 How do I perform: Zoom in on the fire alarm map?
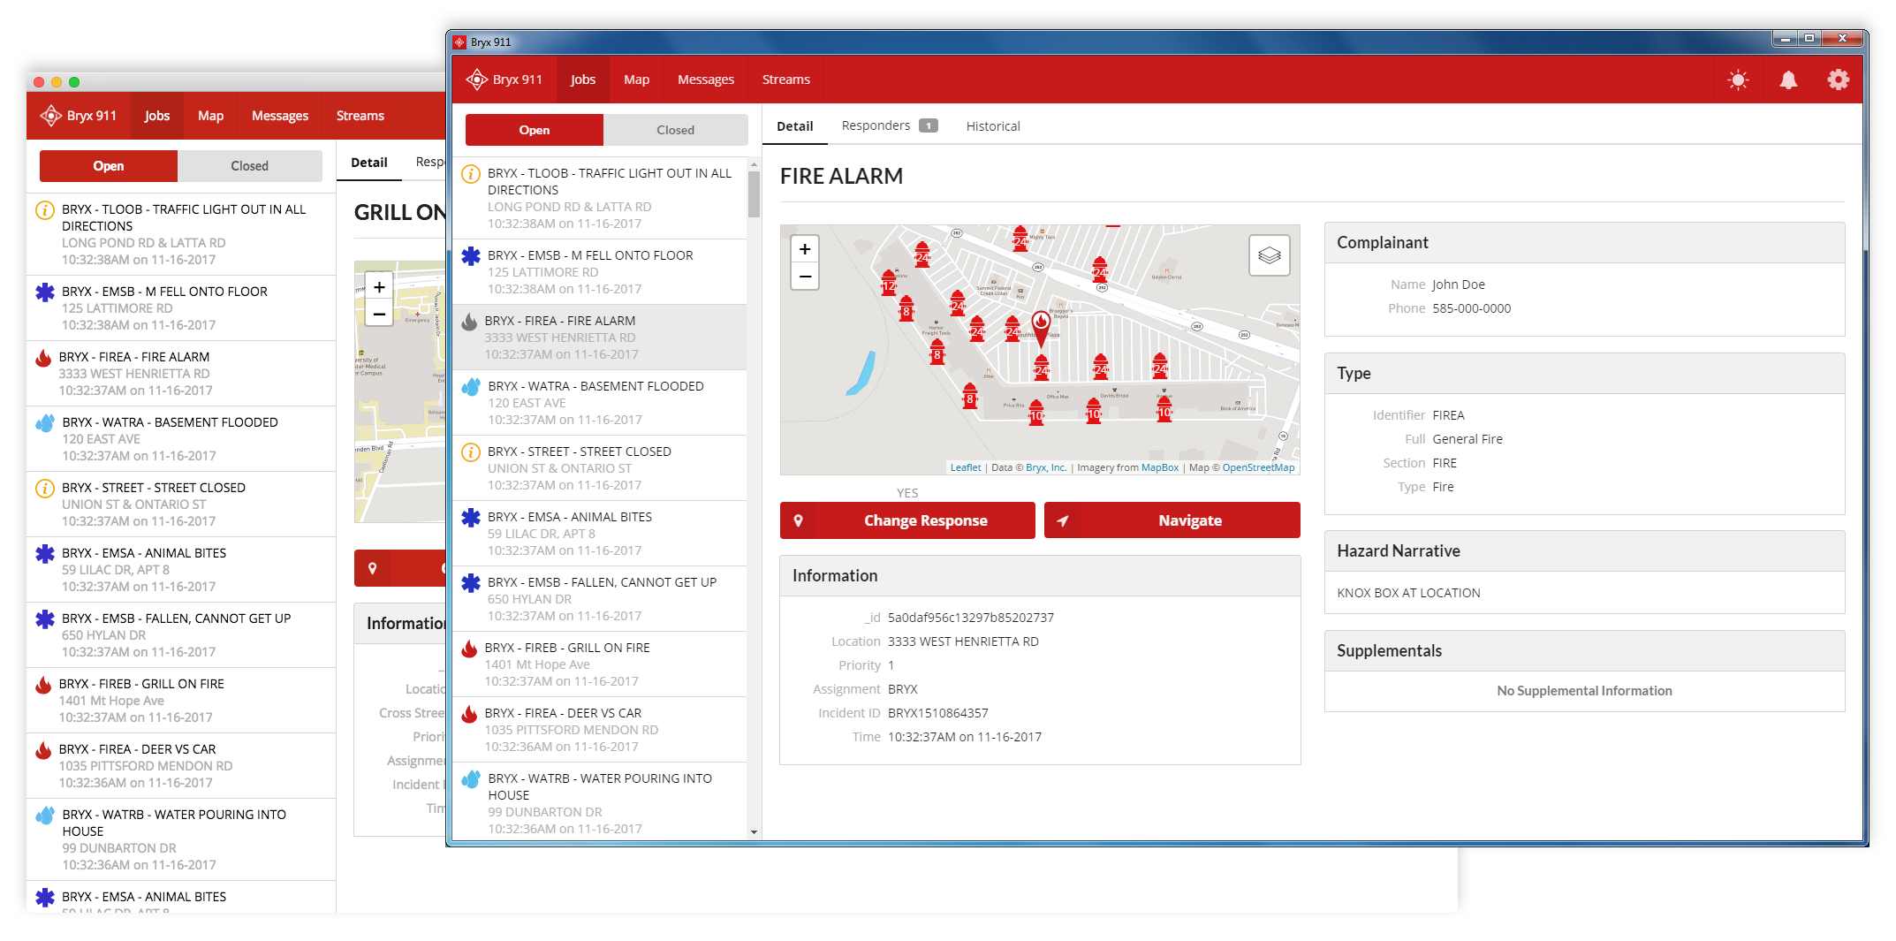tap(804, 249)
